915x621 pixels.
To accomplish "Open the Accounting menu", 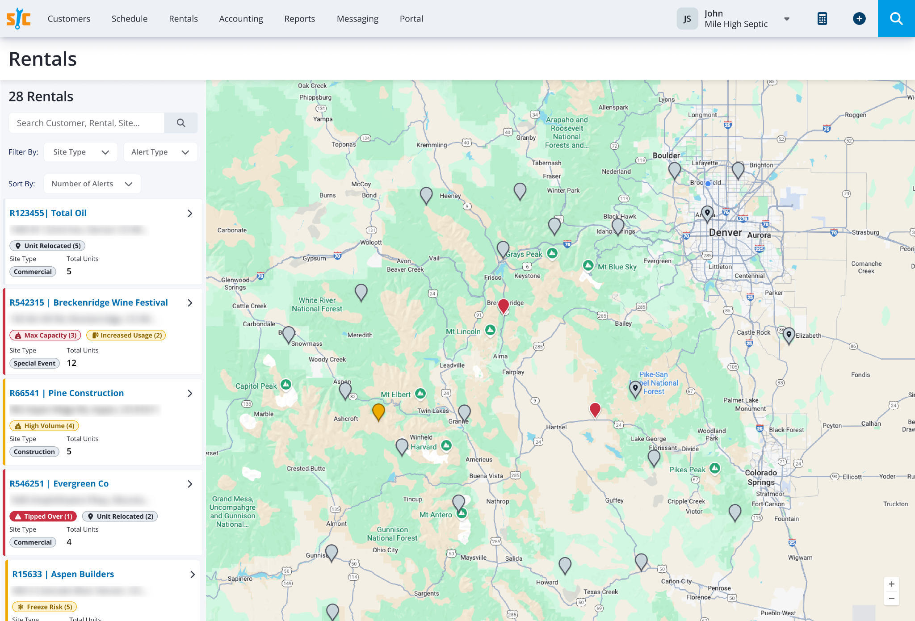I will tap(241, 19).
